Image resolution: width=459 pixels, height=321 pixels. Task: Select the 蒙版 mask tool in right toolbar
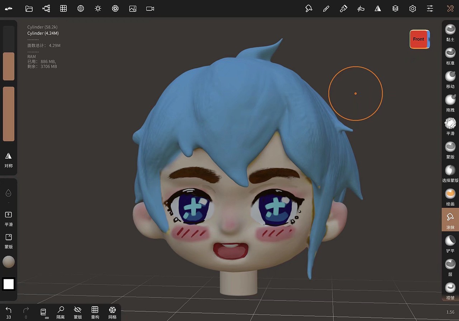[x=450, y=150]
